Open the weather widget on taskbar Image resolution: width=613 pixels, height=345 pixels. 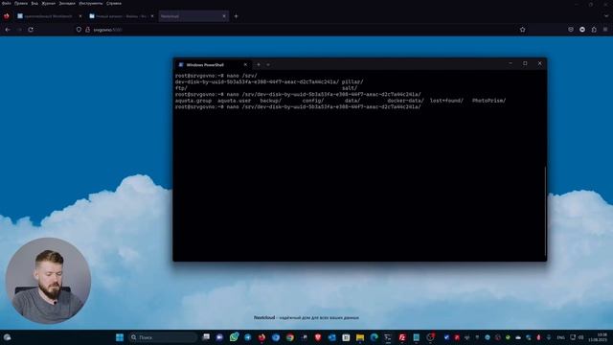pos(8,337)
